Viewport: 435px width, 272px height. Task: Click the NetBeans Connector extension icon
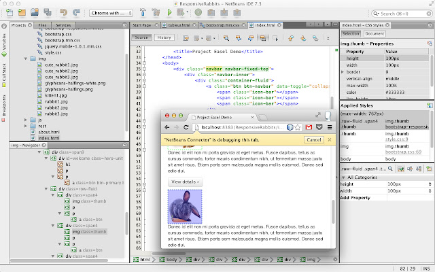289,127
